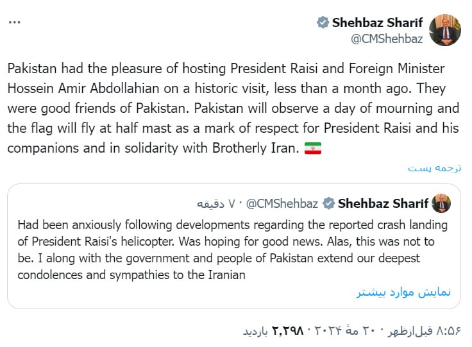Click the Iran flag emoji in the tweet
The height and width of the screenshot is (347, 472).
(312, 148)
